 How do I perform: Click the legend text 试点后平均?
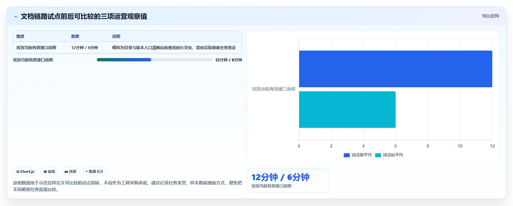393,155
